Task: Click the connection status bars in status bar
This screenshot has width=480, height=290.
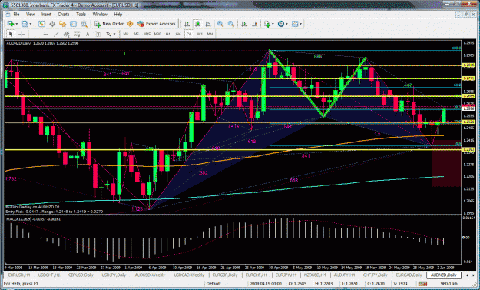Action: point(422,284)
